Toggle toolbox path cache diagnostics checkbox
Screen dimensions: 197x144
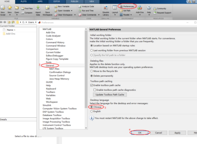(x=95, y=90)
